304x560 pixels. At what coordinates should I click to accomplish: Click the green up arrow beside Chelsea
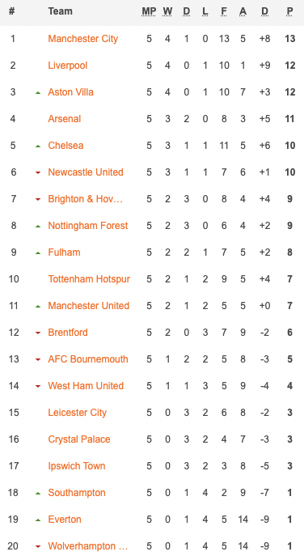38,146
